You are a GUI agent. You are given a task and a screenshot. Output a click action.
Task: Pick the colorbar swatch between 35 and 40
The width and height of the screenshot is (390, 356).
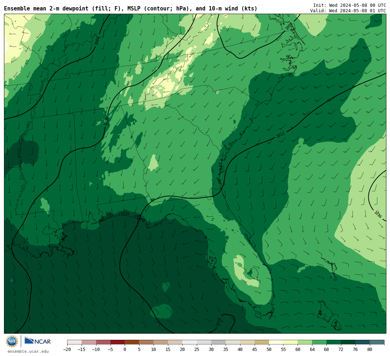[x=233, y=342]
